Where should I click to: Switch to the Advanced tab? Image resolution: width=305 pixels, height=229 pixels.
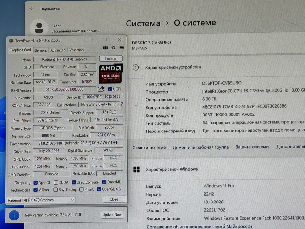click(58, 50)
